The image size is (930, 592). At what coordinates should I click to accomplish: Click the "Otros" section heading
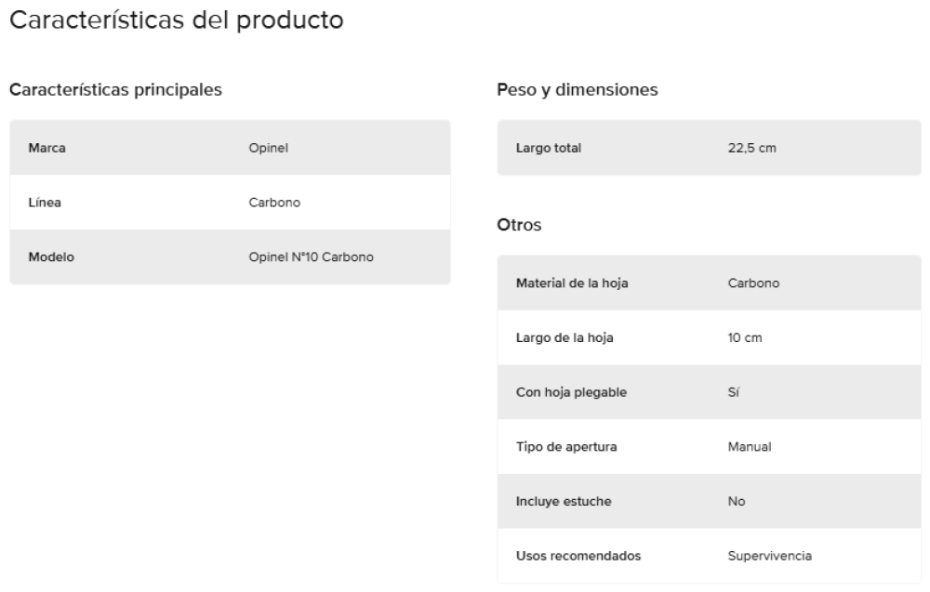[x=520, y=226]
